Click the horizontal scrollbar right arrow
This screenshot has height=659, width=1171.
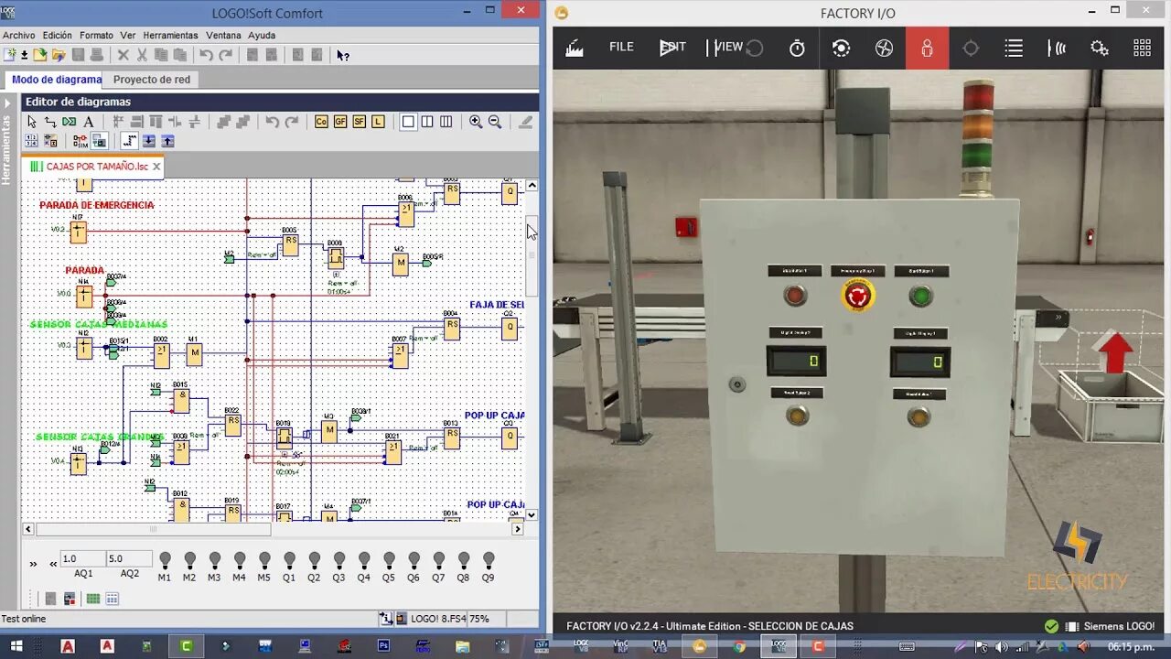[517, 529]
